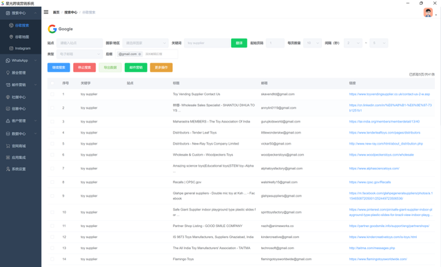
Task: Check the row 5 checkbox
Action: click(52, 143)
